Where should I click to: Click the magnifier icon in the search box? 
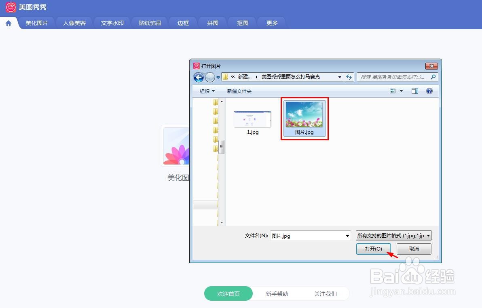(433, 76)
